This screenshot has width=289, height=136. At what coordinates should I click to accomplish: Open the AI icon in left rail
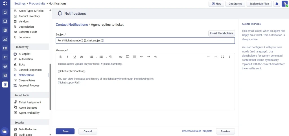pos(5,57)
